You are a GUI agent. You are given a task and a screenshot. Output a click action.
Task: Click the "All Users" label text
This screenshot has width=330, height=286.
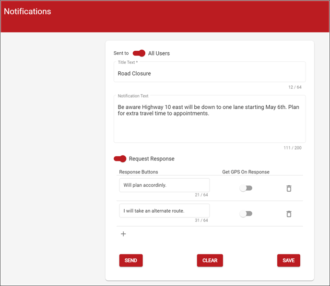[x=159, y=53]
